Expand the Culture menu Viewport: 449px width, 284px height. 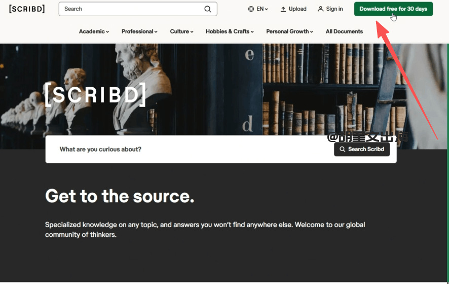pyautogui.click(x=181, y=31)
